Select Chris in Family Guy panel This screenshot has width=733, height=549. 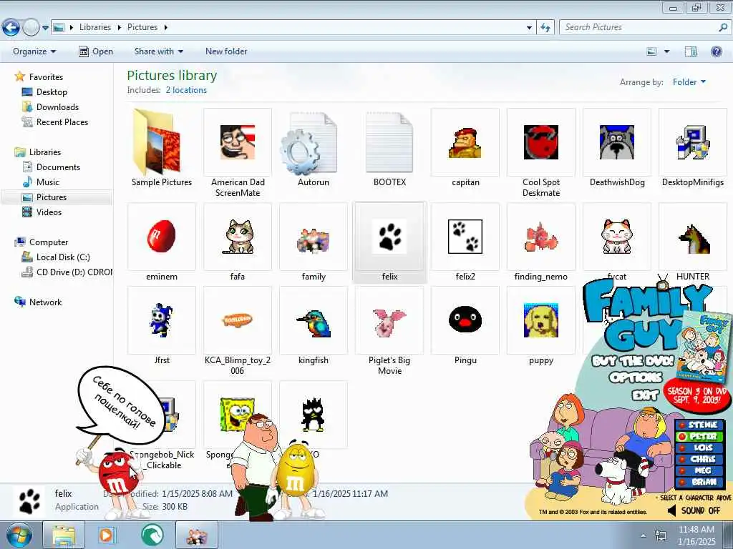[x=699, y=460]
